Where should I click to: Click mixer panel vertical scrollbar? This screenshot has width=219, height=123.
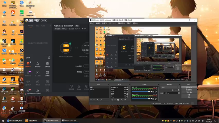click(158, 93)
